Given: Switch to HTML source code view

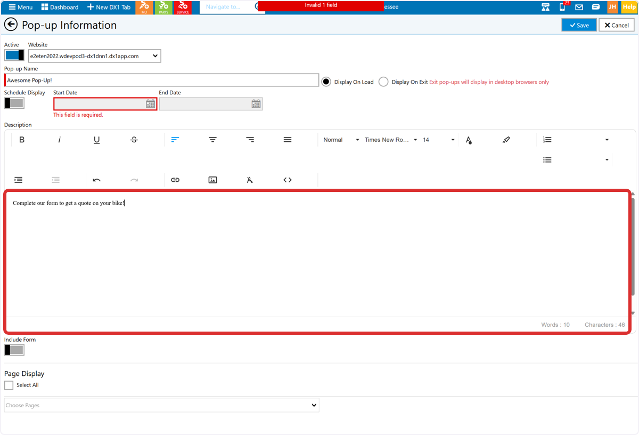Looking at the screenshot, I should coord(287,180).
